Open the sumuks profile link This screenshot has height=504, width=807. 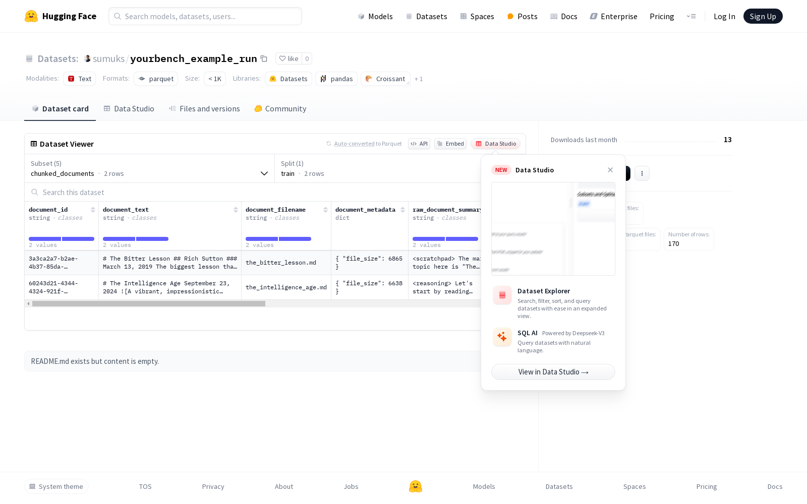108,58
